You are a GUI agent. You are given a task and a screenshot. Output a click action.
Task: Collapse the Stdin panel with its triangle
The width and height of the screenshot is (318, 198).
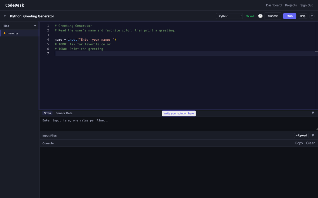313,113
